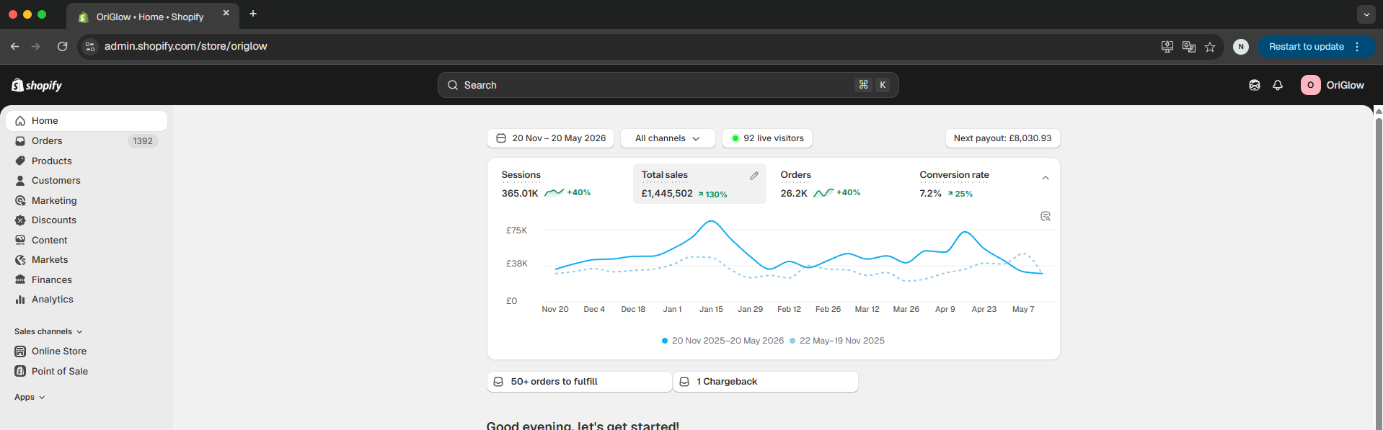Screen dimensions: 1383x430
Task: Click the Content icon in sidebar
Action: point(20,240)
